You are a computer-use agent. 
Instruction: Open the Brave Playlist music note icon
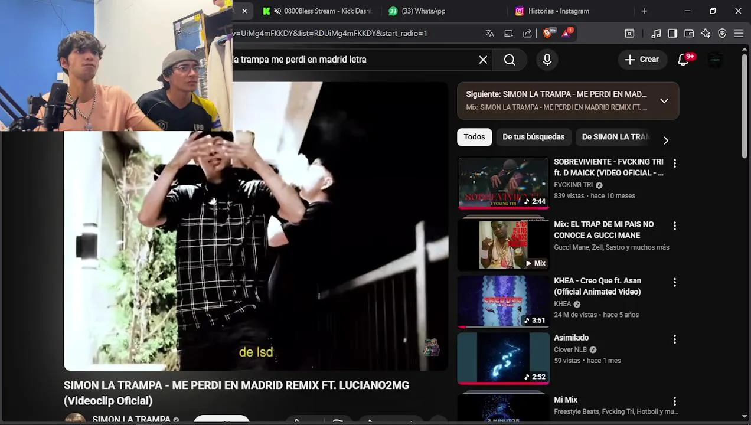click(656, 34)
